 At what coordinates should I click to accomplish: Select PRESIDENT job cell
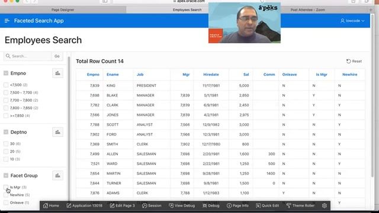[x=146, y=86]
